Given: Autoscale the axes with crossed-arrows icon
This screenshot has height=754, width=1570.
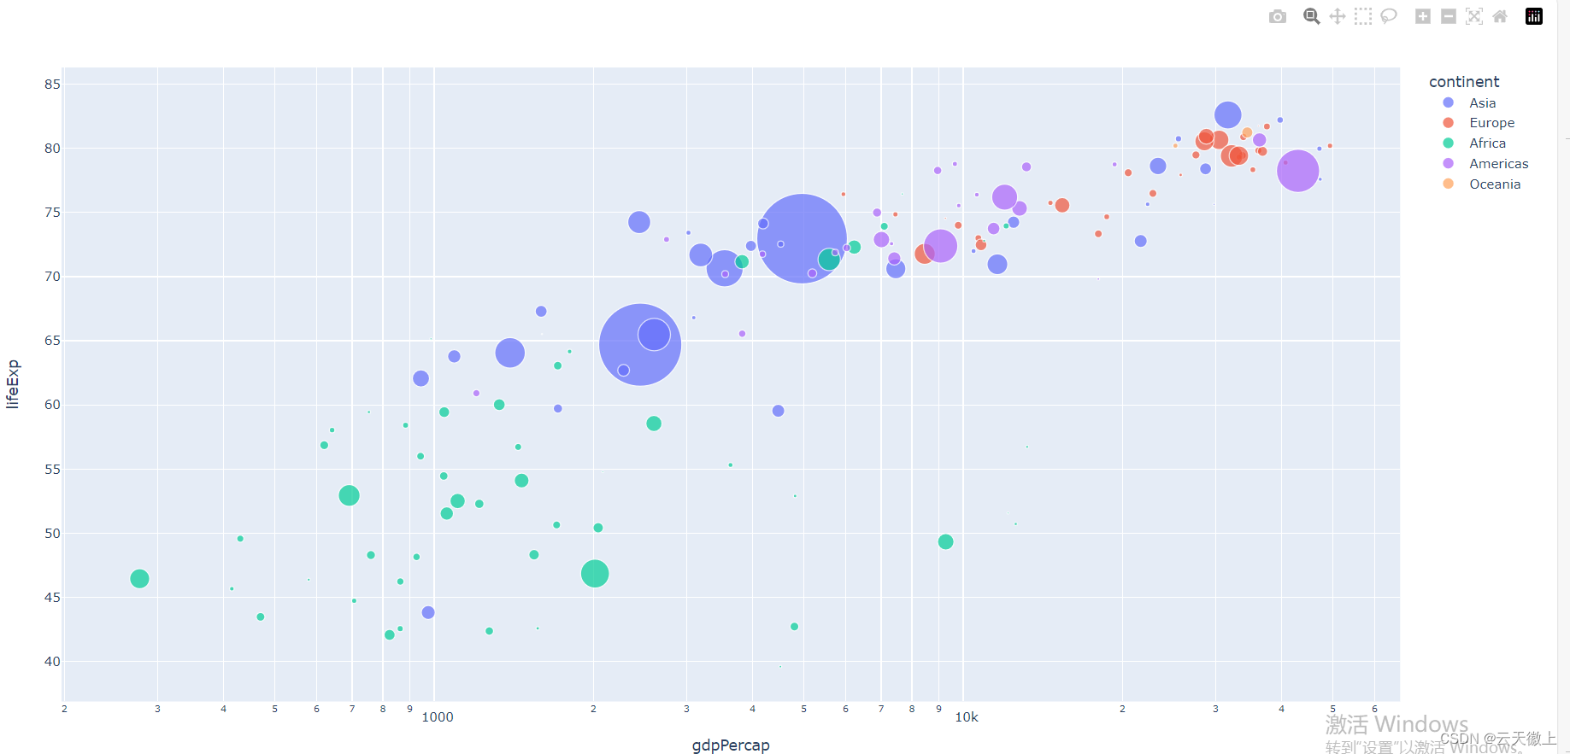Looking at the screenshot, I should point(1474,16).
